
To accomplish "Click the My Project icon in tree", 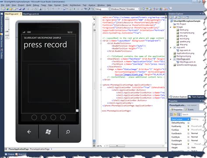I will click(x=174, y=24).
